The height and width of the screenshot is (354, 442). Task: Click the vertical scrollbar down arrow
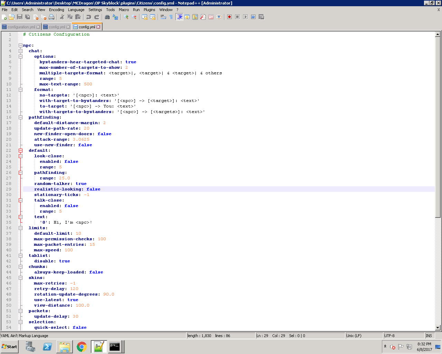click(438, 327)
